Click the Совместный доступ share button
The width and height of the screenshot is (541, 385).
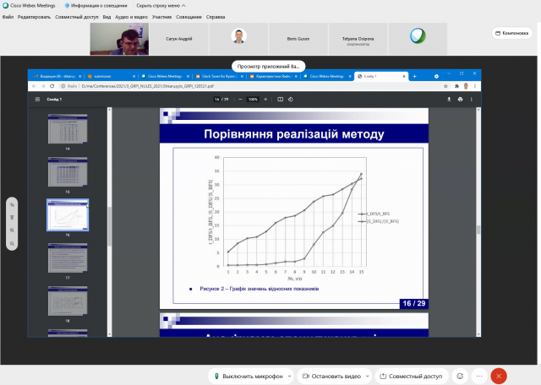pyautogui.click(x=410, y=376)
